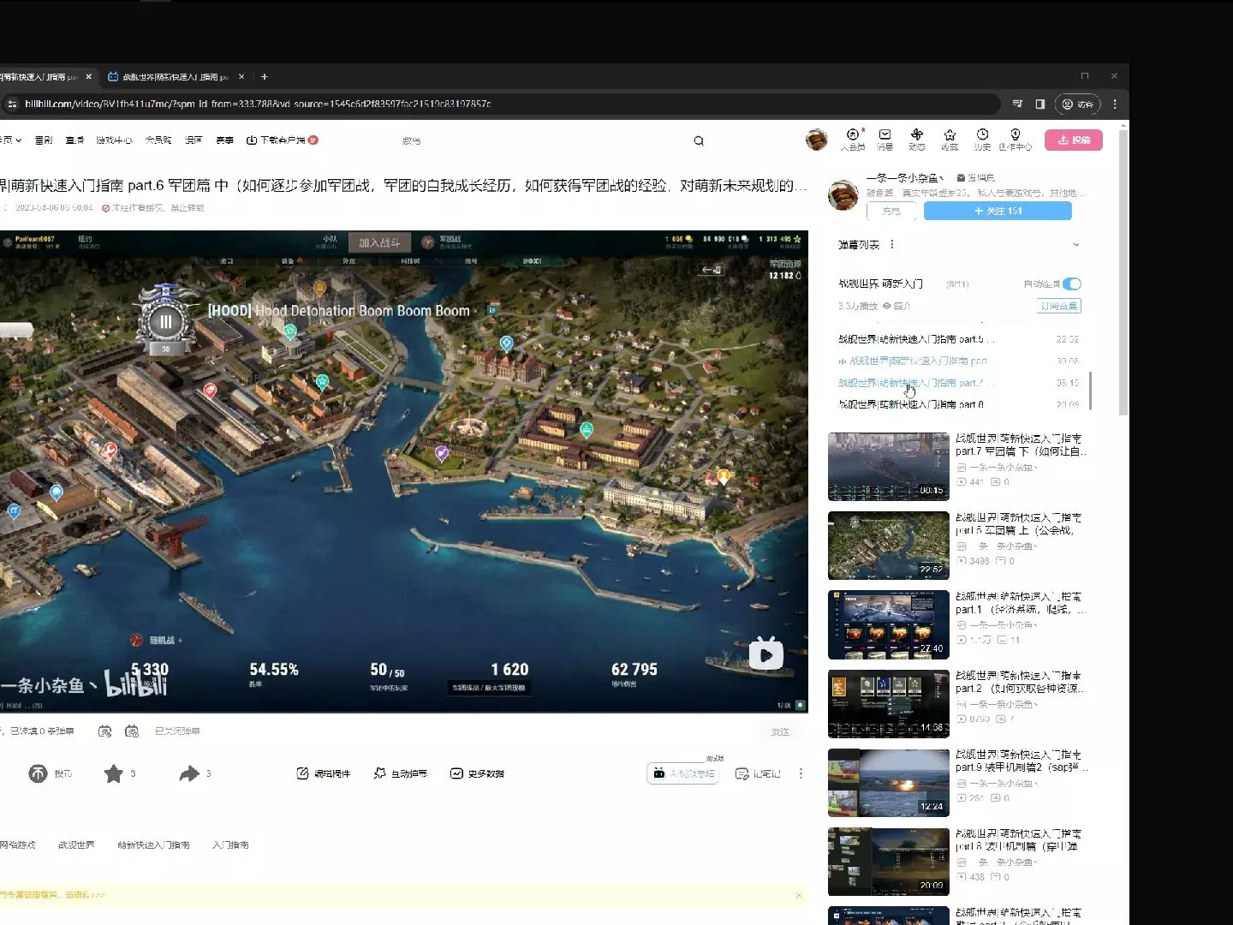Click the 发送 send danmaku button
The width and height of the screenshot is (1233, 925).
tap(780, 732)
